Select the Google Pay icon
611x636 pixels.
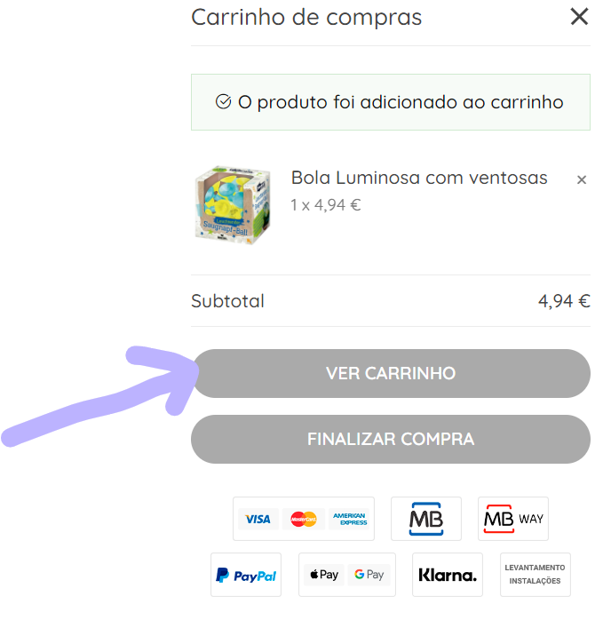pos(369,575)
